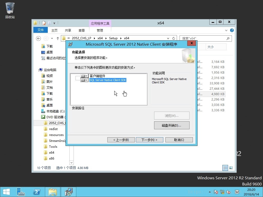Click the taskbar clock 20:20

[x=251, y=190]
